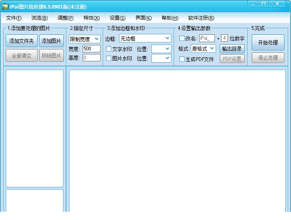This screenshot has width=291, height=220.
Task: Open the 文件(F) menu
Action: 14,18
